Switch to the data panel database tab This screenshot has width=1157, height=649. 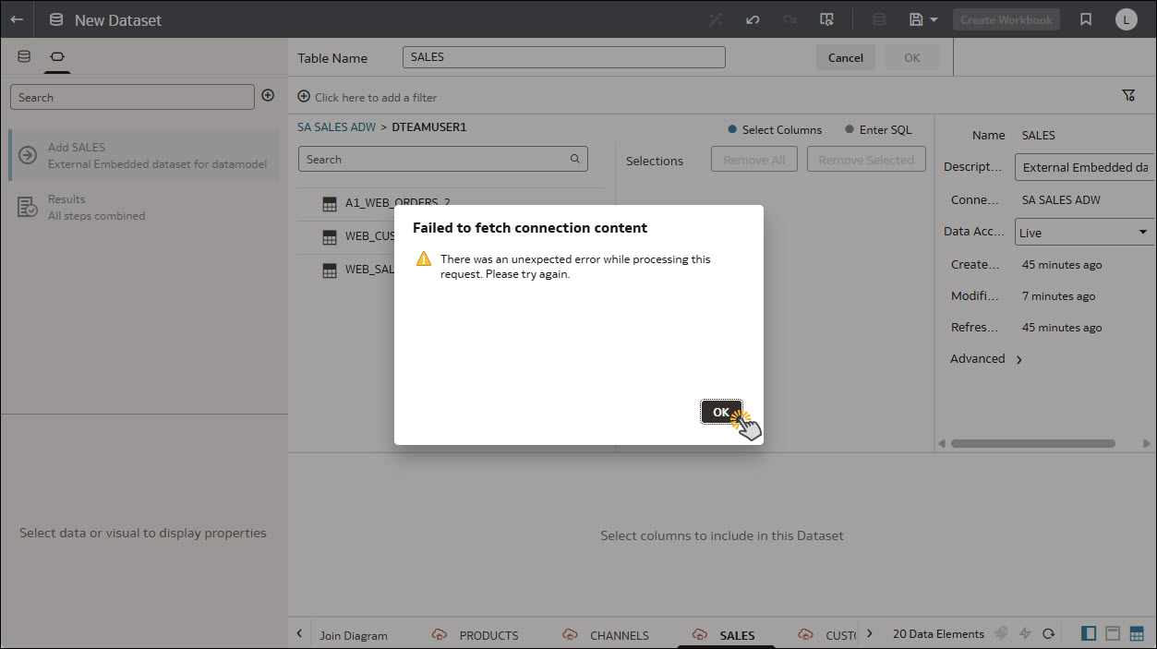pyautogui.click(x=25, y=56)
